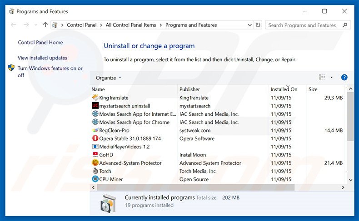
Task: Select the KingTranslate program row
Action: click(x=217, y=98)
